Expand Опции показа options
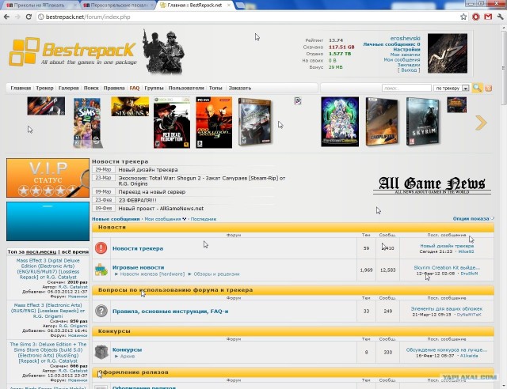This screenshot has width=507, height=389. 474,218
